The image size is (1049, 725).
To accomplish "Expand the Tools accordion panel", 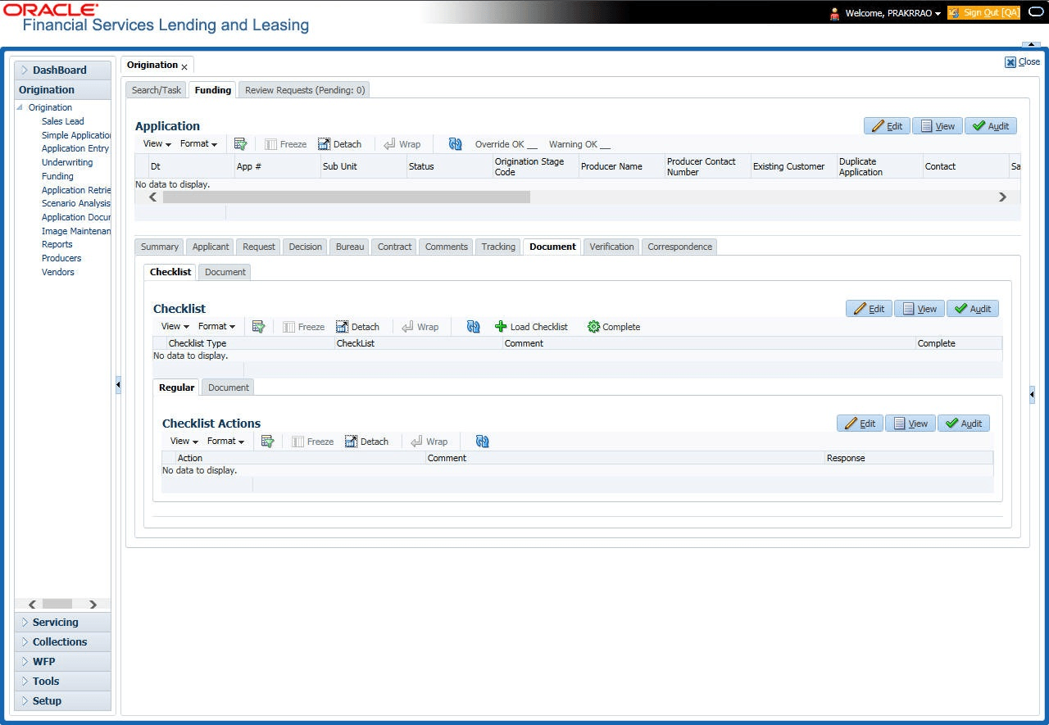I will 63,682.
